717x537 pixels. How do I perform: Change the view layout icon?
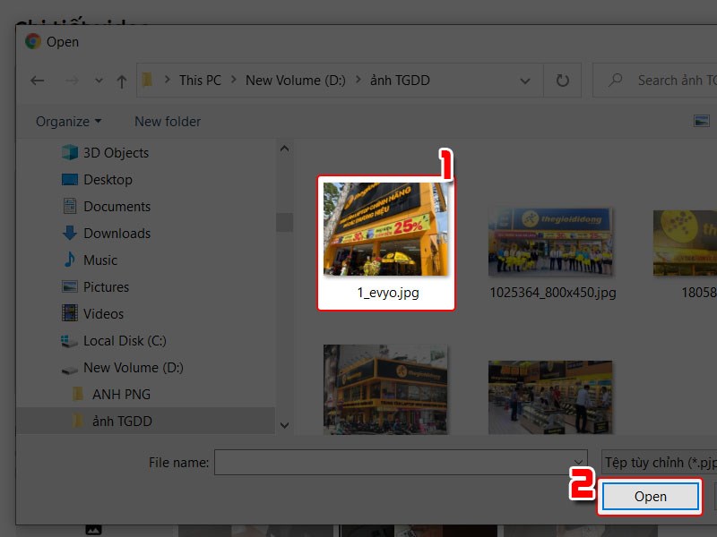coord(702,121)
